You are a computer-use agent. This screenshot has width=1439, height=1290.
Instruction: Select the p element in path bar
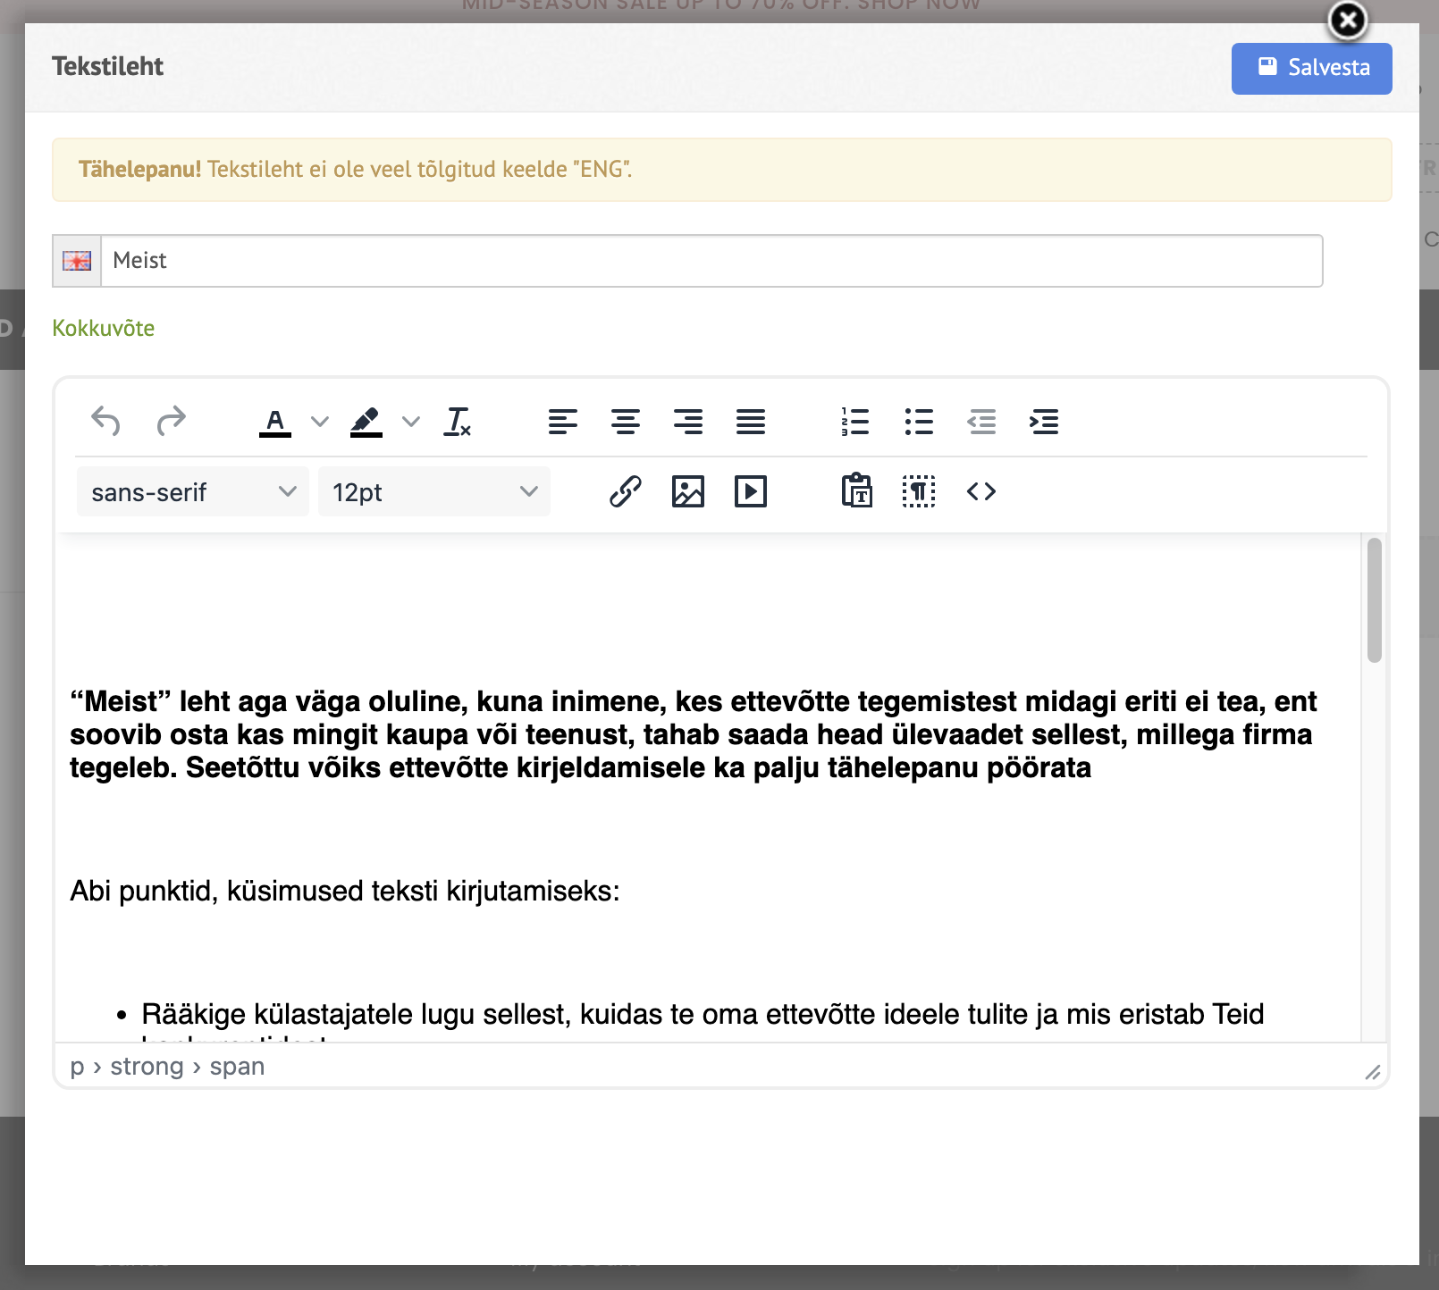[x=77, y=1067]
